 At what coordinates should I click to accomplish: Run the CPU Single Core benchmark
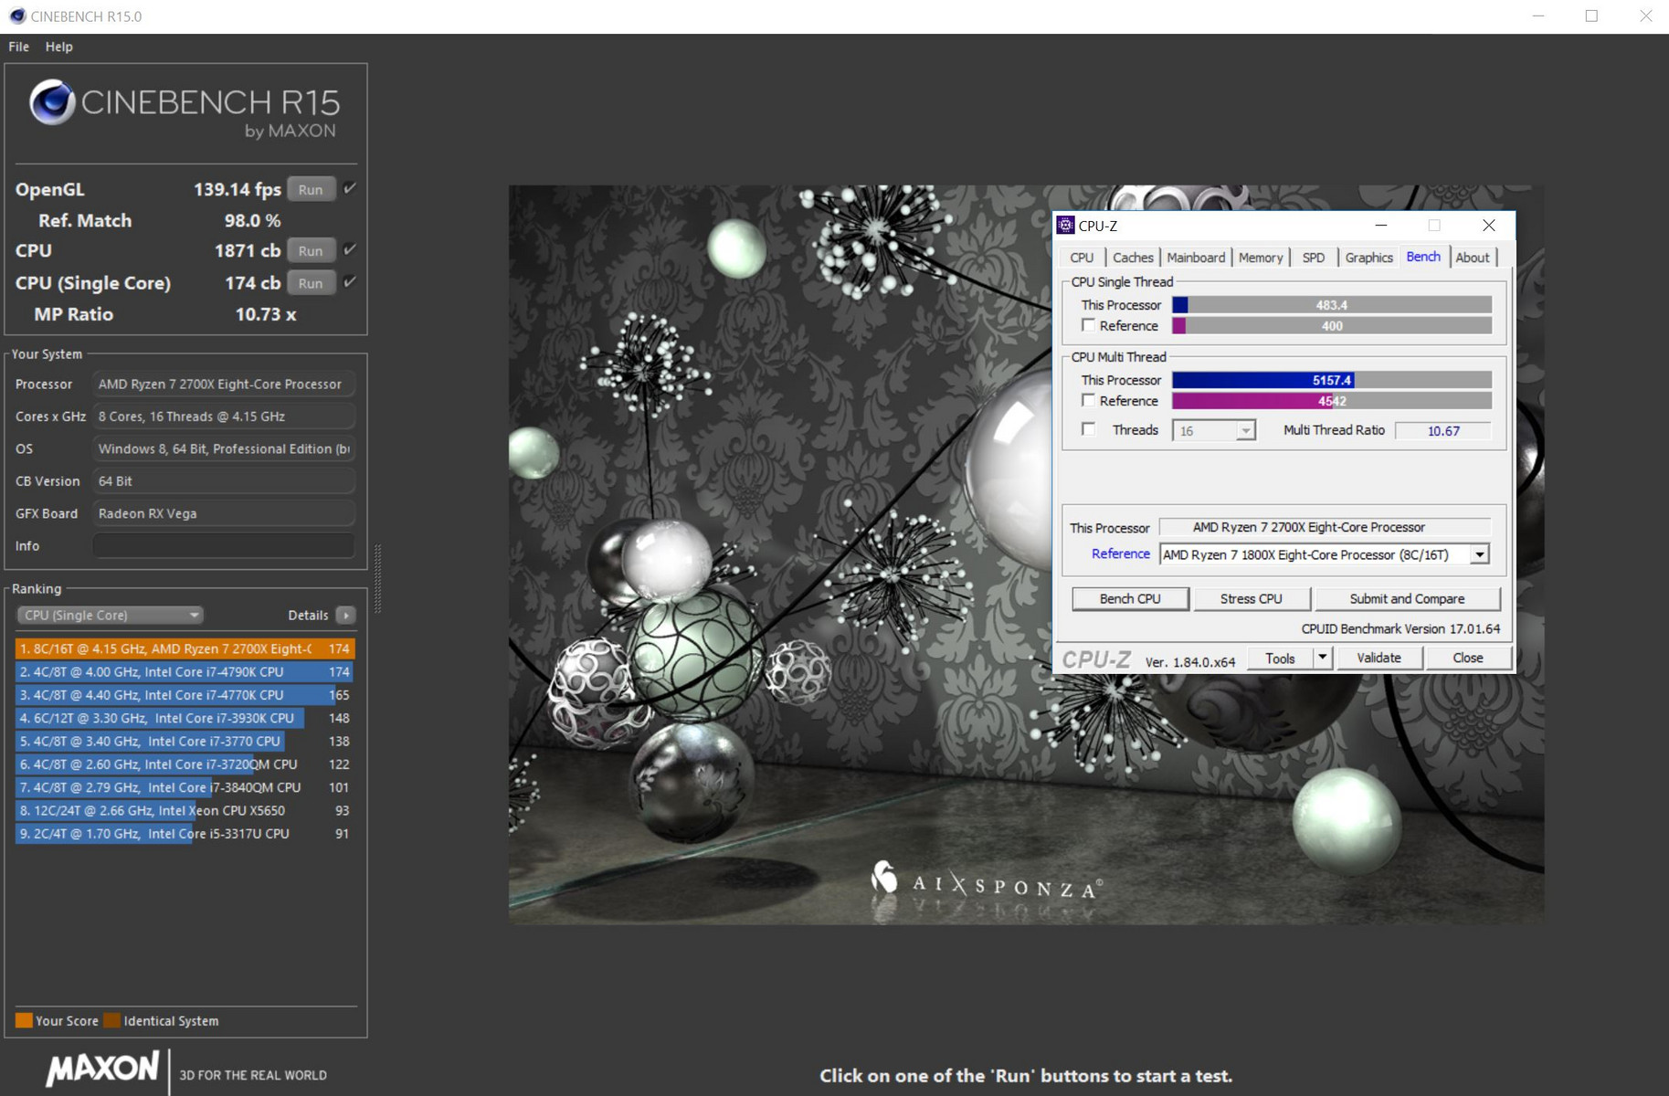311,283
